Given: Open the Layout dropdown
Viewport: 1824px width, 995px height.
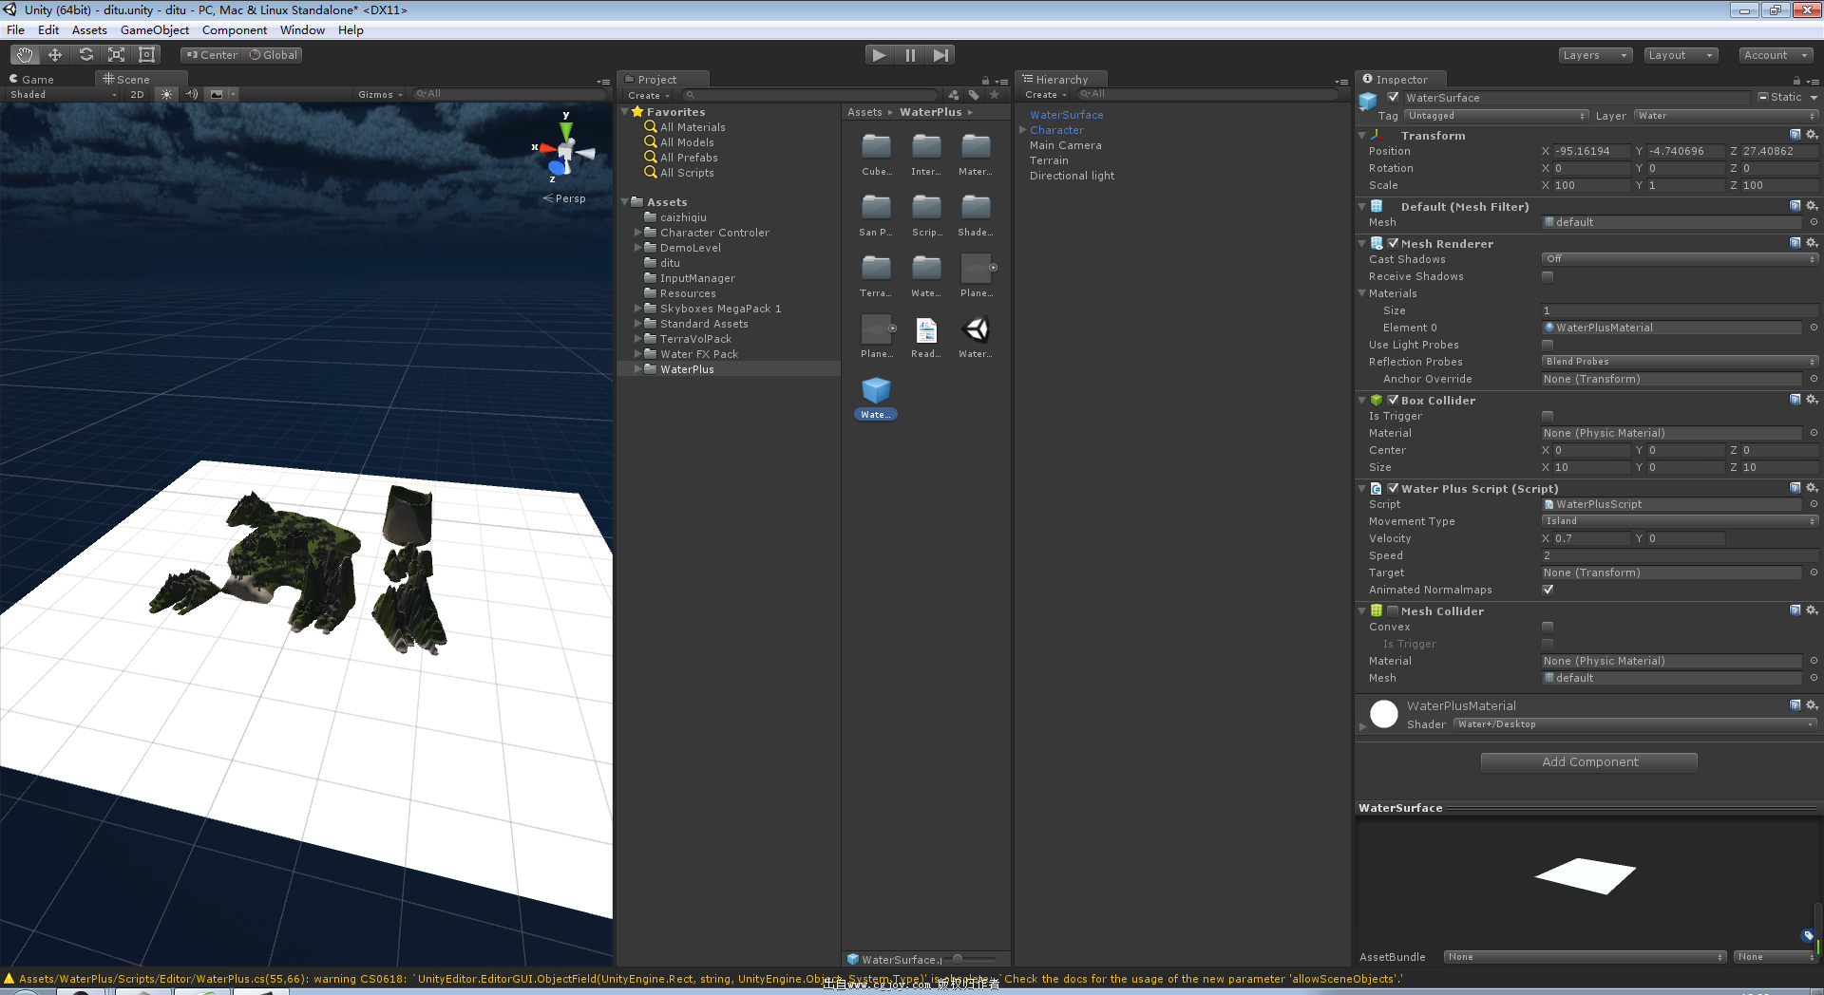Looking at the screenshot, I should (1681, 55).
